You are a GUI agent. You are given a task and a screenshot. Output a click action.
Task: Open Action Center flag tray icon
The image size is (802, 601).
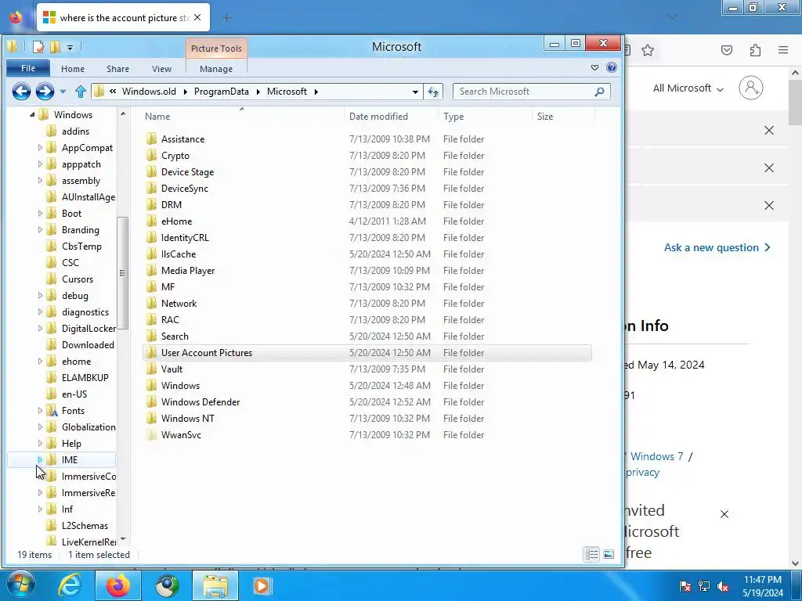coord(685,586)
